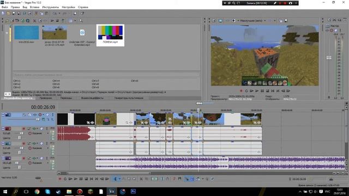Click Record in the timeline transport bar

coord(60,179)
